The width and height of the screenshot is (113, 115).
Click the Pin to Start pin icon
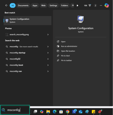[x=58, y=56]
